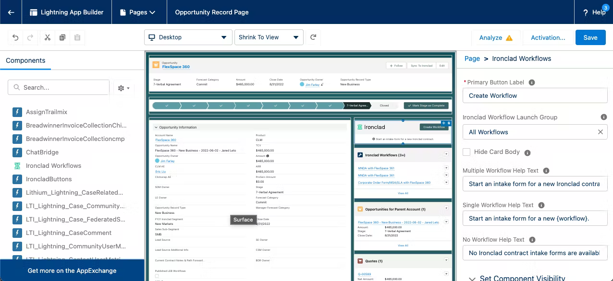Screen dimensions: 613x281
Task: Click the Single Workflow Help Text field
Action: [x=535, y=218]
